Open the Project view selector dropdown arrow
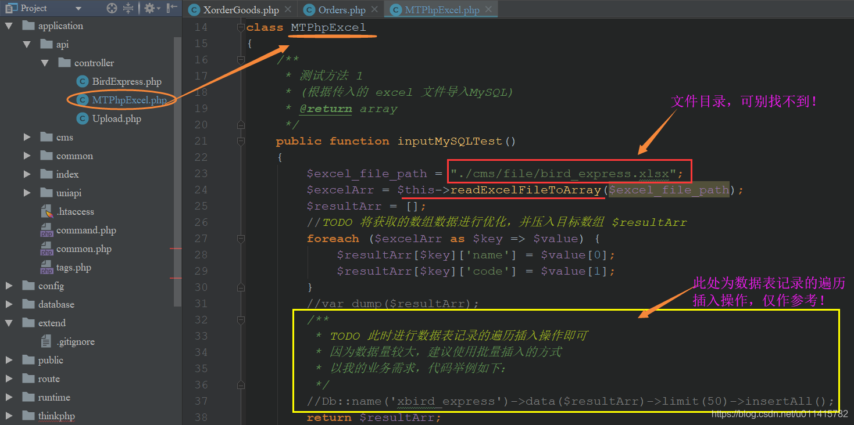 pyautogui.click(x=78, y=9)
